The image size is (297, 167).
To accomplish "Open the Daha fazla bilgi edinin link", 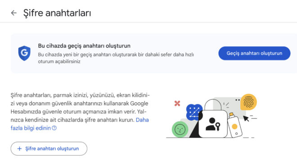I will pyautogui.click(x=80, y=124).
